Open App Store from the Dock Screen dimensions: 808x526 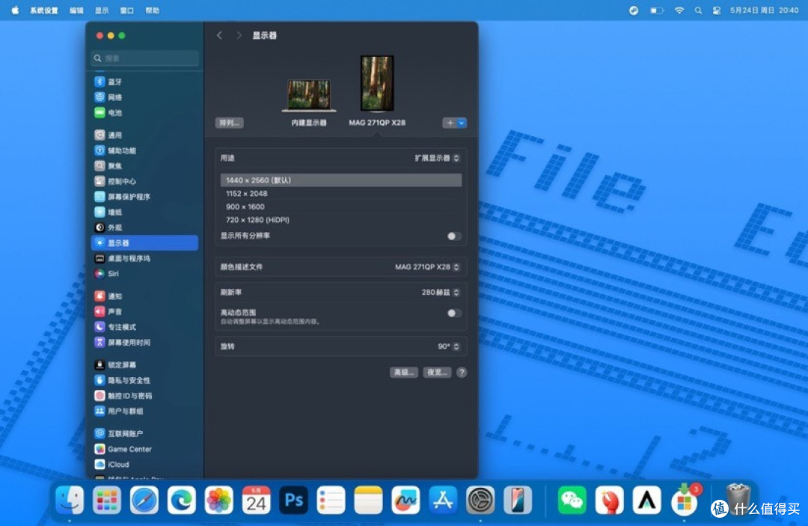pos(443,500)
